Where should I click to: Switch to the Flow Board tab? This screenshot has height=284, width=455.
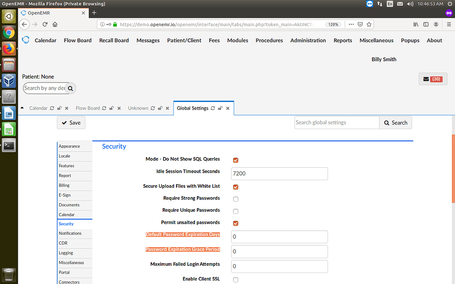88,108
